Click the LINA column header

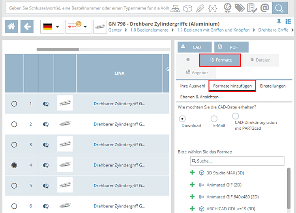pyautogui.click(x=120, y=73)
